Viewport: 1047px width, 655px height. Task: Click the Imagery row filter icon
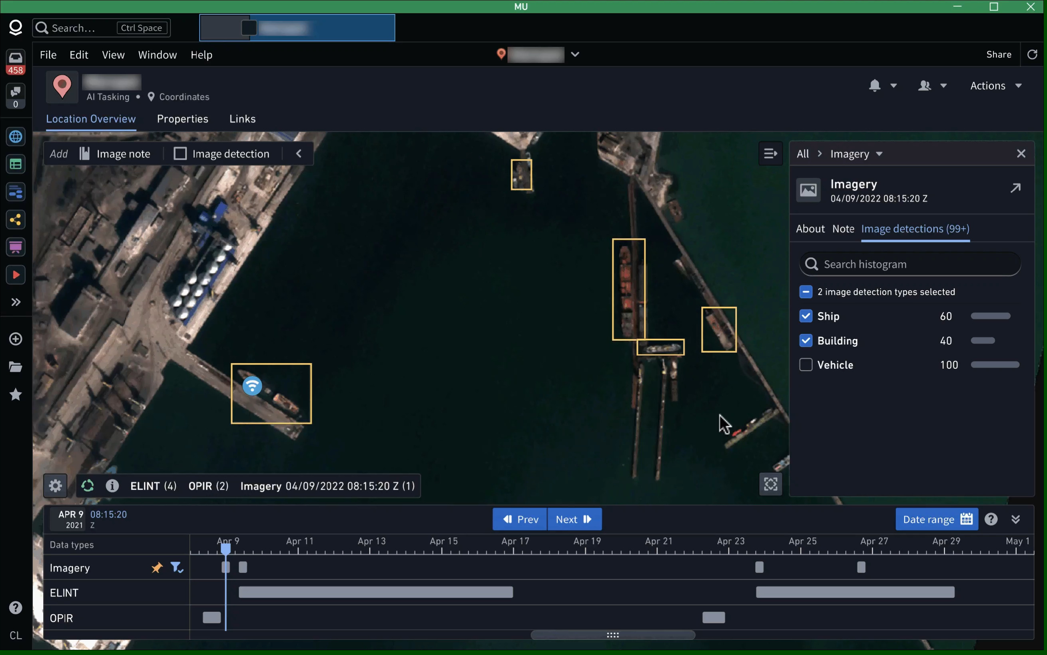(x=176, y=567)
